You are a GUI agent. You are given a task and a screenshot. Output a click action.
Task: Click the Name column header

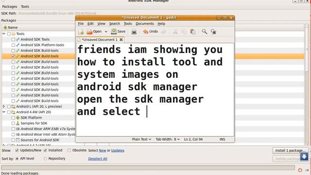(x=39, y=27)
